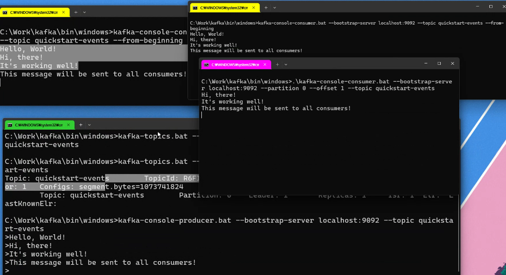Minimize the magenta-tab terminal window
This screenshot has height=275, width=506.
coord(426,63)
